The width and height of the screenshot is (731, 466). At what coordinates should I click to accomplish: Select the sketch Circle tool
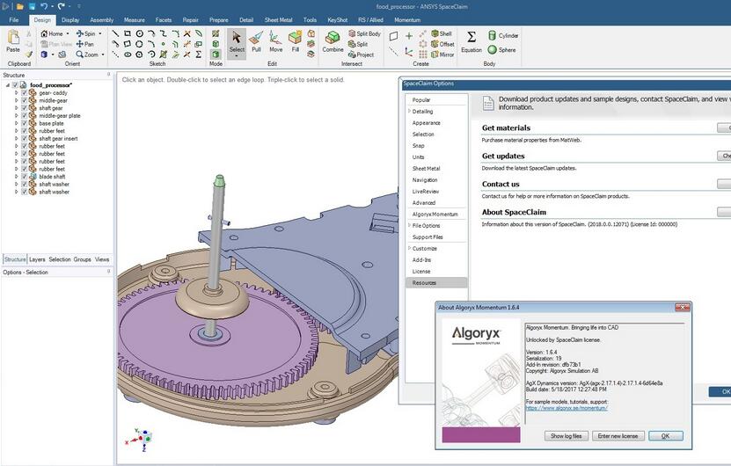click(x=139, y=33)
